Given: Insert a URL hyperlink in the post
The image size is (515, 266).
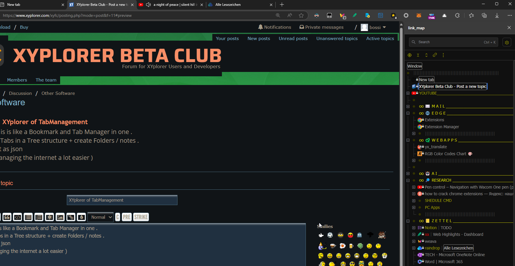Looking at the screenshot, I should click(x=71, y=217).
